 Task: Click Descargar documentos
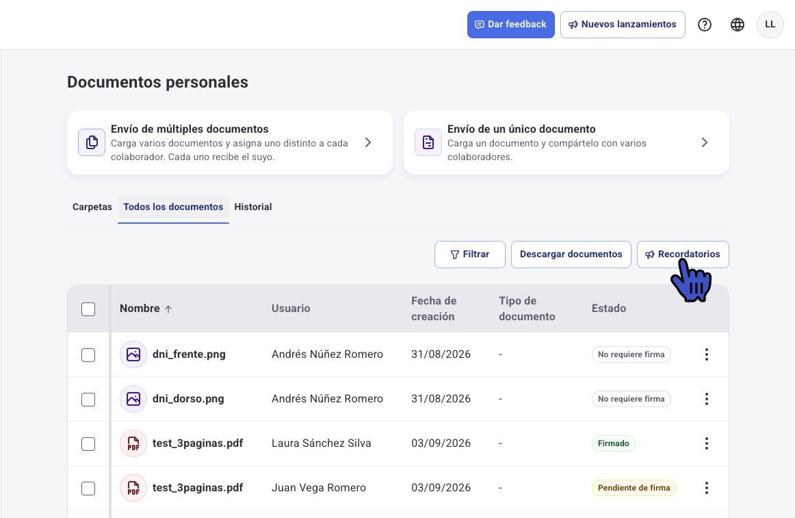tap(571, 254)
